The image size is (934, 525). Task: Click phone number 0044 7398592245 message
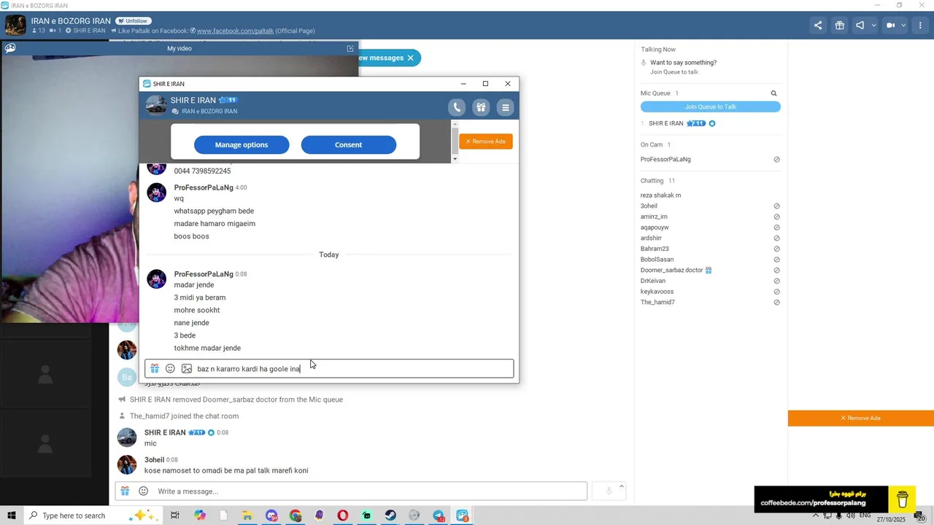202,171
